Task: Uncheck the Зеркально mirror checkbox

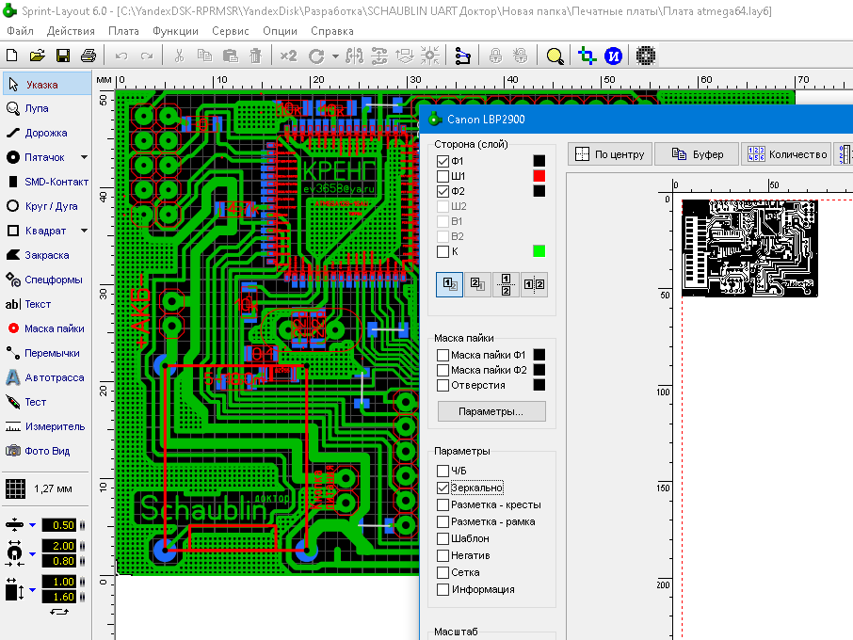Action: pyautogui.click(x=443, y=488)
